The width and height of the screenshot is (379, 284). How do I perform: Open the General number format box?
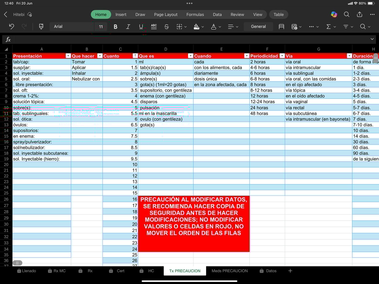pos(258,27)
